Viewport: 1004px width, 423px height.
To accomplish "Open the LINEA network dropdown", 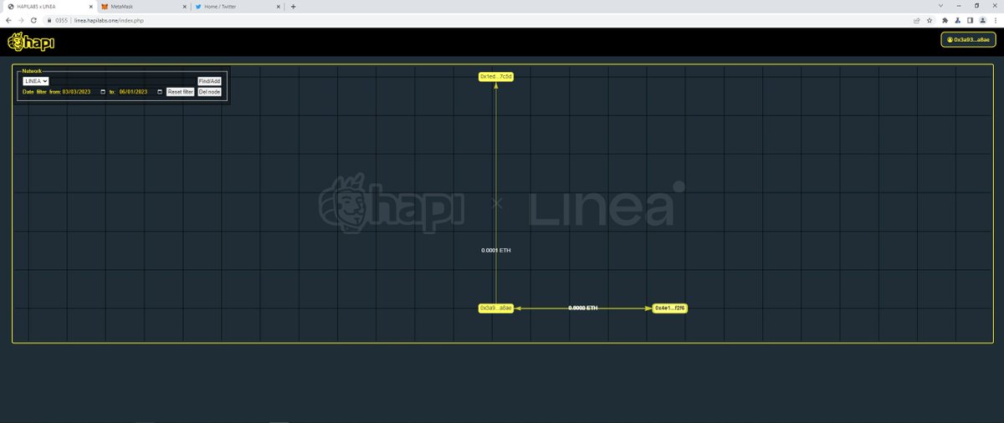I will (x=36, y=81).
